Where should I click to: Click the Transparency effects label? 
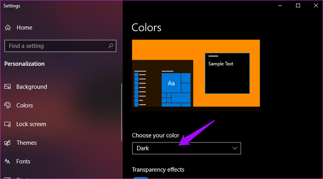click(158, 169)
